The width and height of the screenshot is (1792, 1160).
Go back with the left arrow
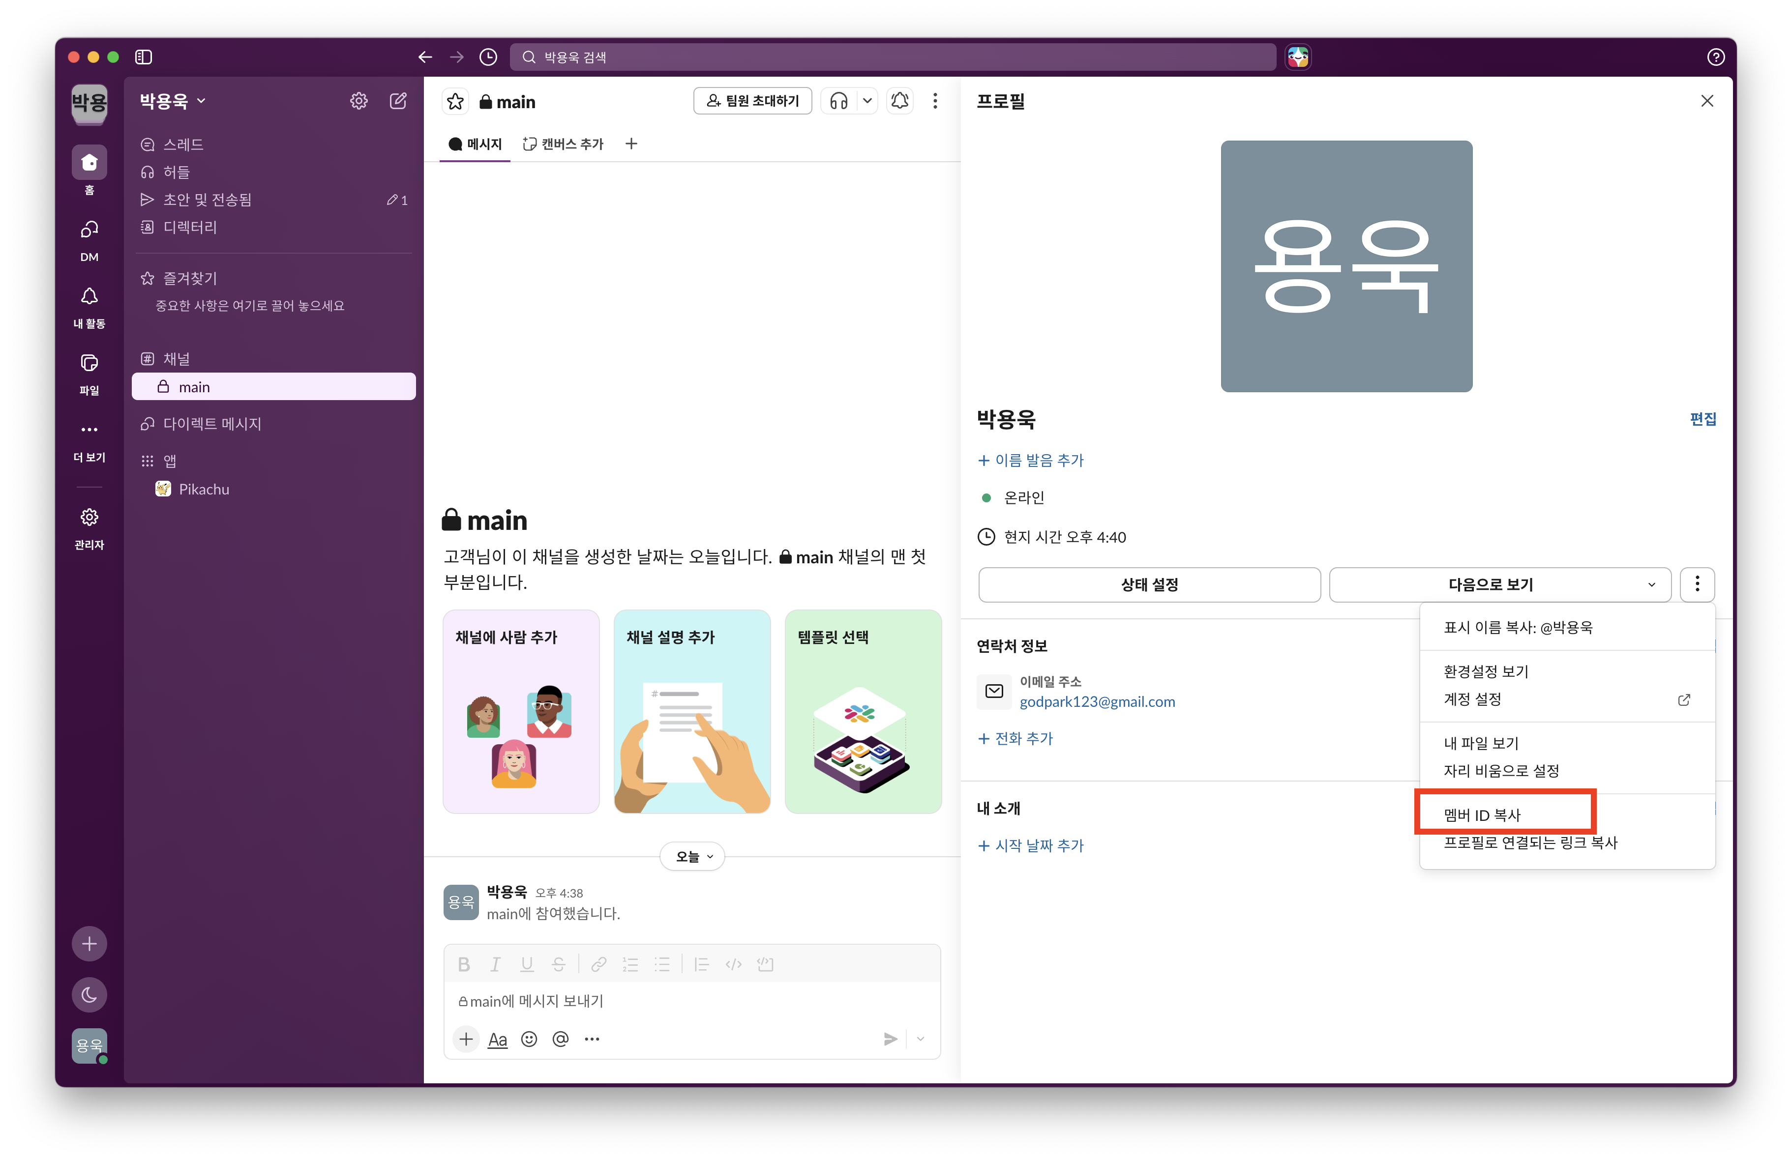tap(425, 57)
